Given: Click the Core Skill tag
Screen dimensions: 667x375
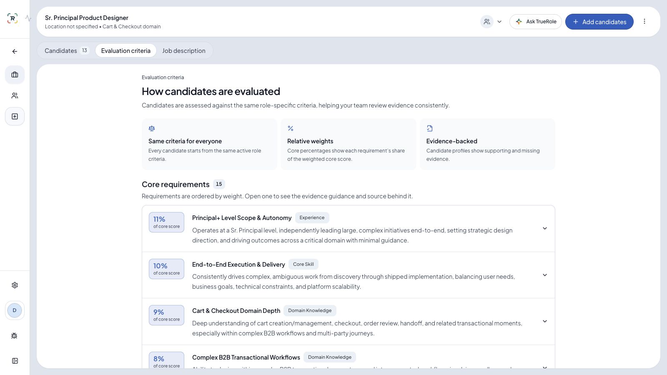Looking at the screenshot, I should point(303,264).
